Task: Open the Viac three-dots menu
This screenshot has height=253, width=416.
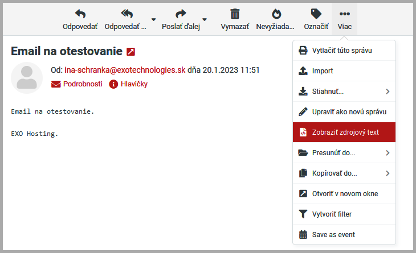Action: point(344,14)
